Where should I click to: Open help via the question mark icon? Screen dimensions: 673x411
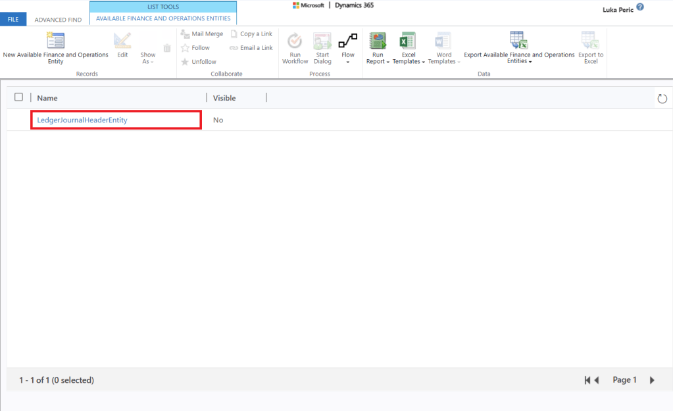tap(640, 7)
